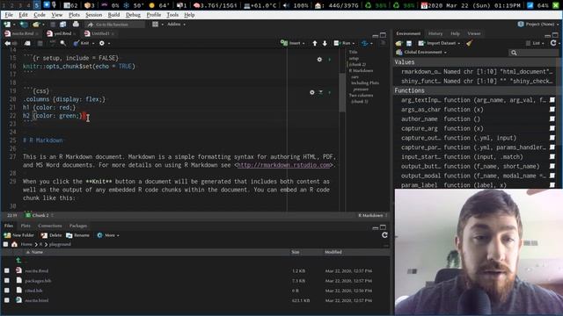Click the Load workspace folder icon
The image size is (563, 316).
pos(398,43)
